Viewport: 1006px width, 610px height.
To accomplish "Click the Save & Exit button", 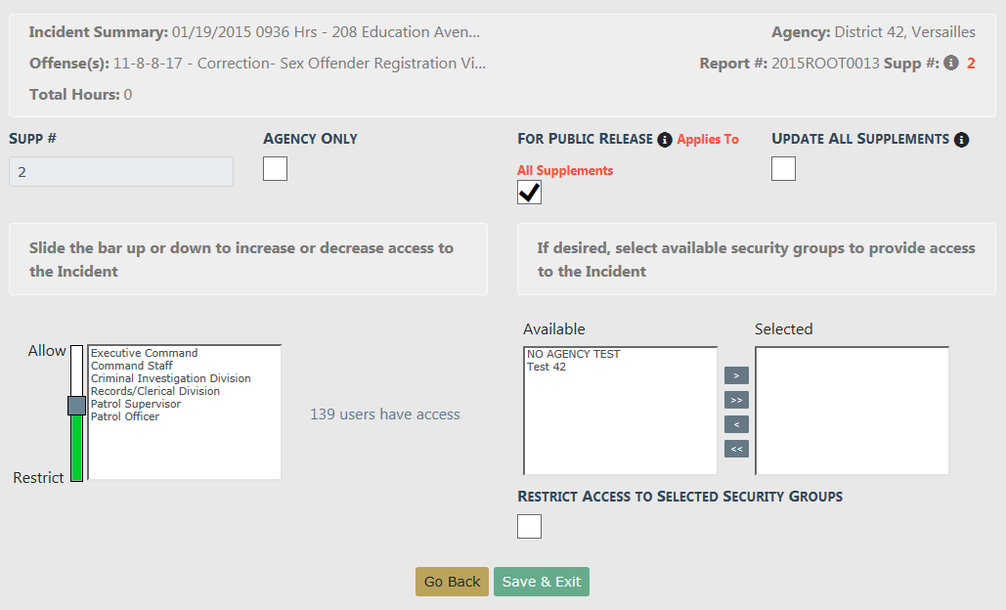I will click(542, 582).
